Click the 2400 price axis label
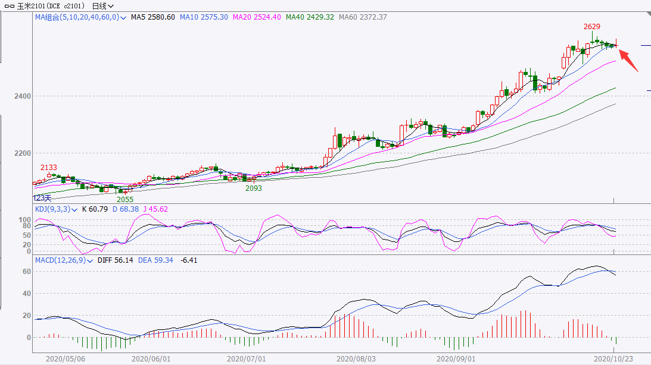Screen dimensions: 651x365 [23, 96]
